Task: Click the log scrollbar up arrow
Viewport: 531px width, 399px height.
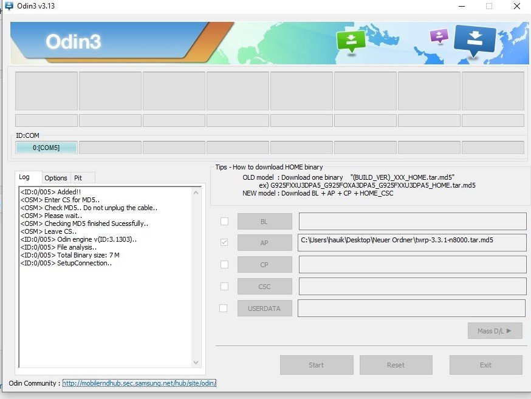Action: click(196, 193)
